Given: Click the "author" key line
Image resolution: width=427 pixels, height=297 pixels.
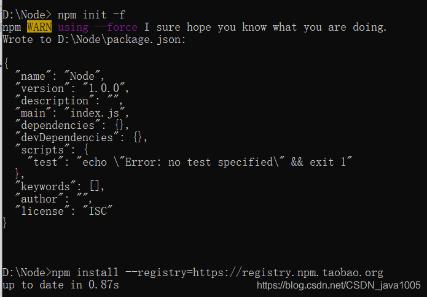Looking at the screenshot, I should pyautogui.click(x=53, y=199).
